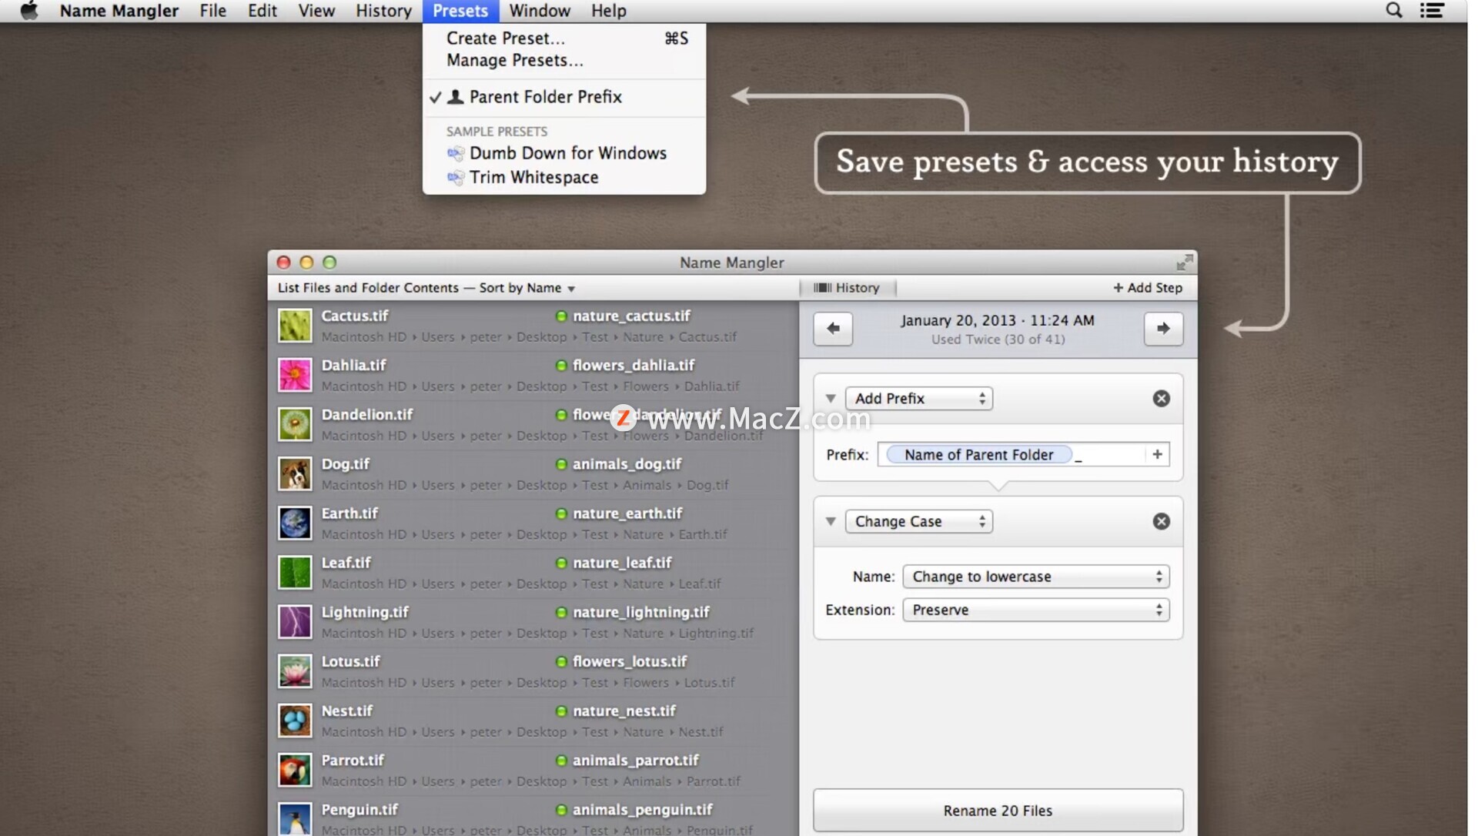Click green status dot for nature_cactus.tif
The width and height of the screenshot is (1478, 836).
point(561,316)
